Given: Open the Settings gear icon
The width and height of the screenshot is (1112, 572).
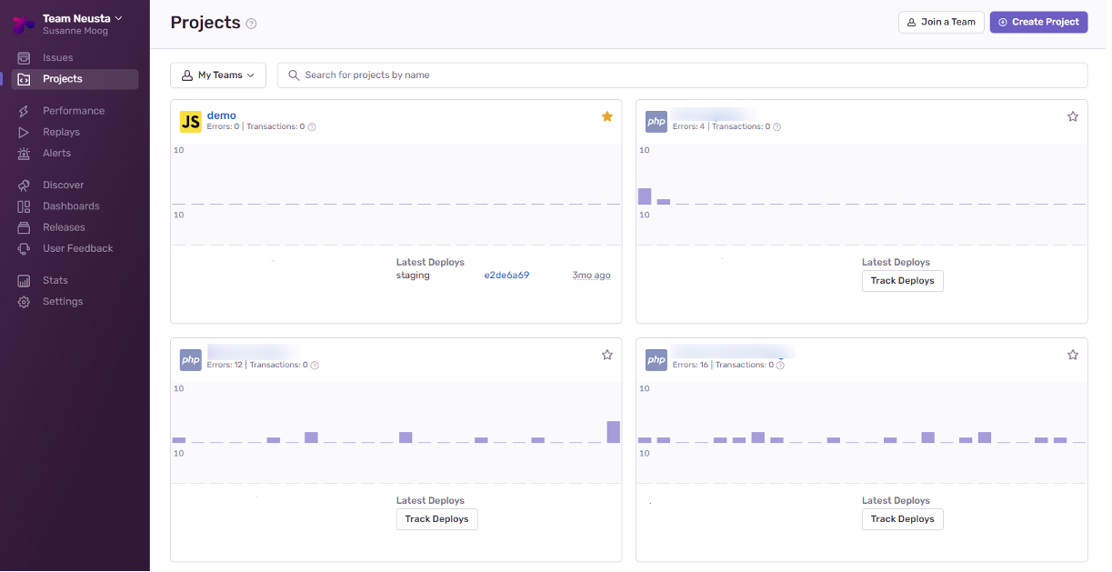Looking at the screenshot, I should pyautogui.click(x=24, y=302).
